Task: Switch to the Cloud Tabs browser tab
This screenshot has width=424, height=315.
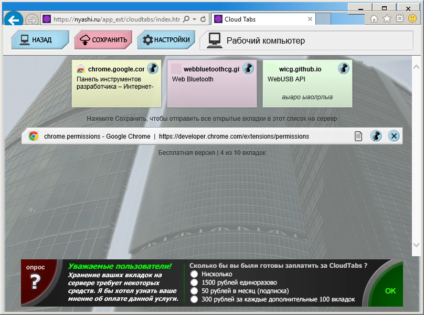Action: [x=263, y=19]
